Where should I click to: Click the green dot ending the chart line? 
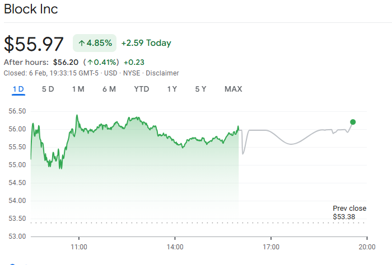[352, 122]
